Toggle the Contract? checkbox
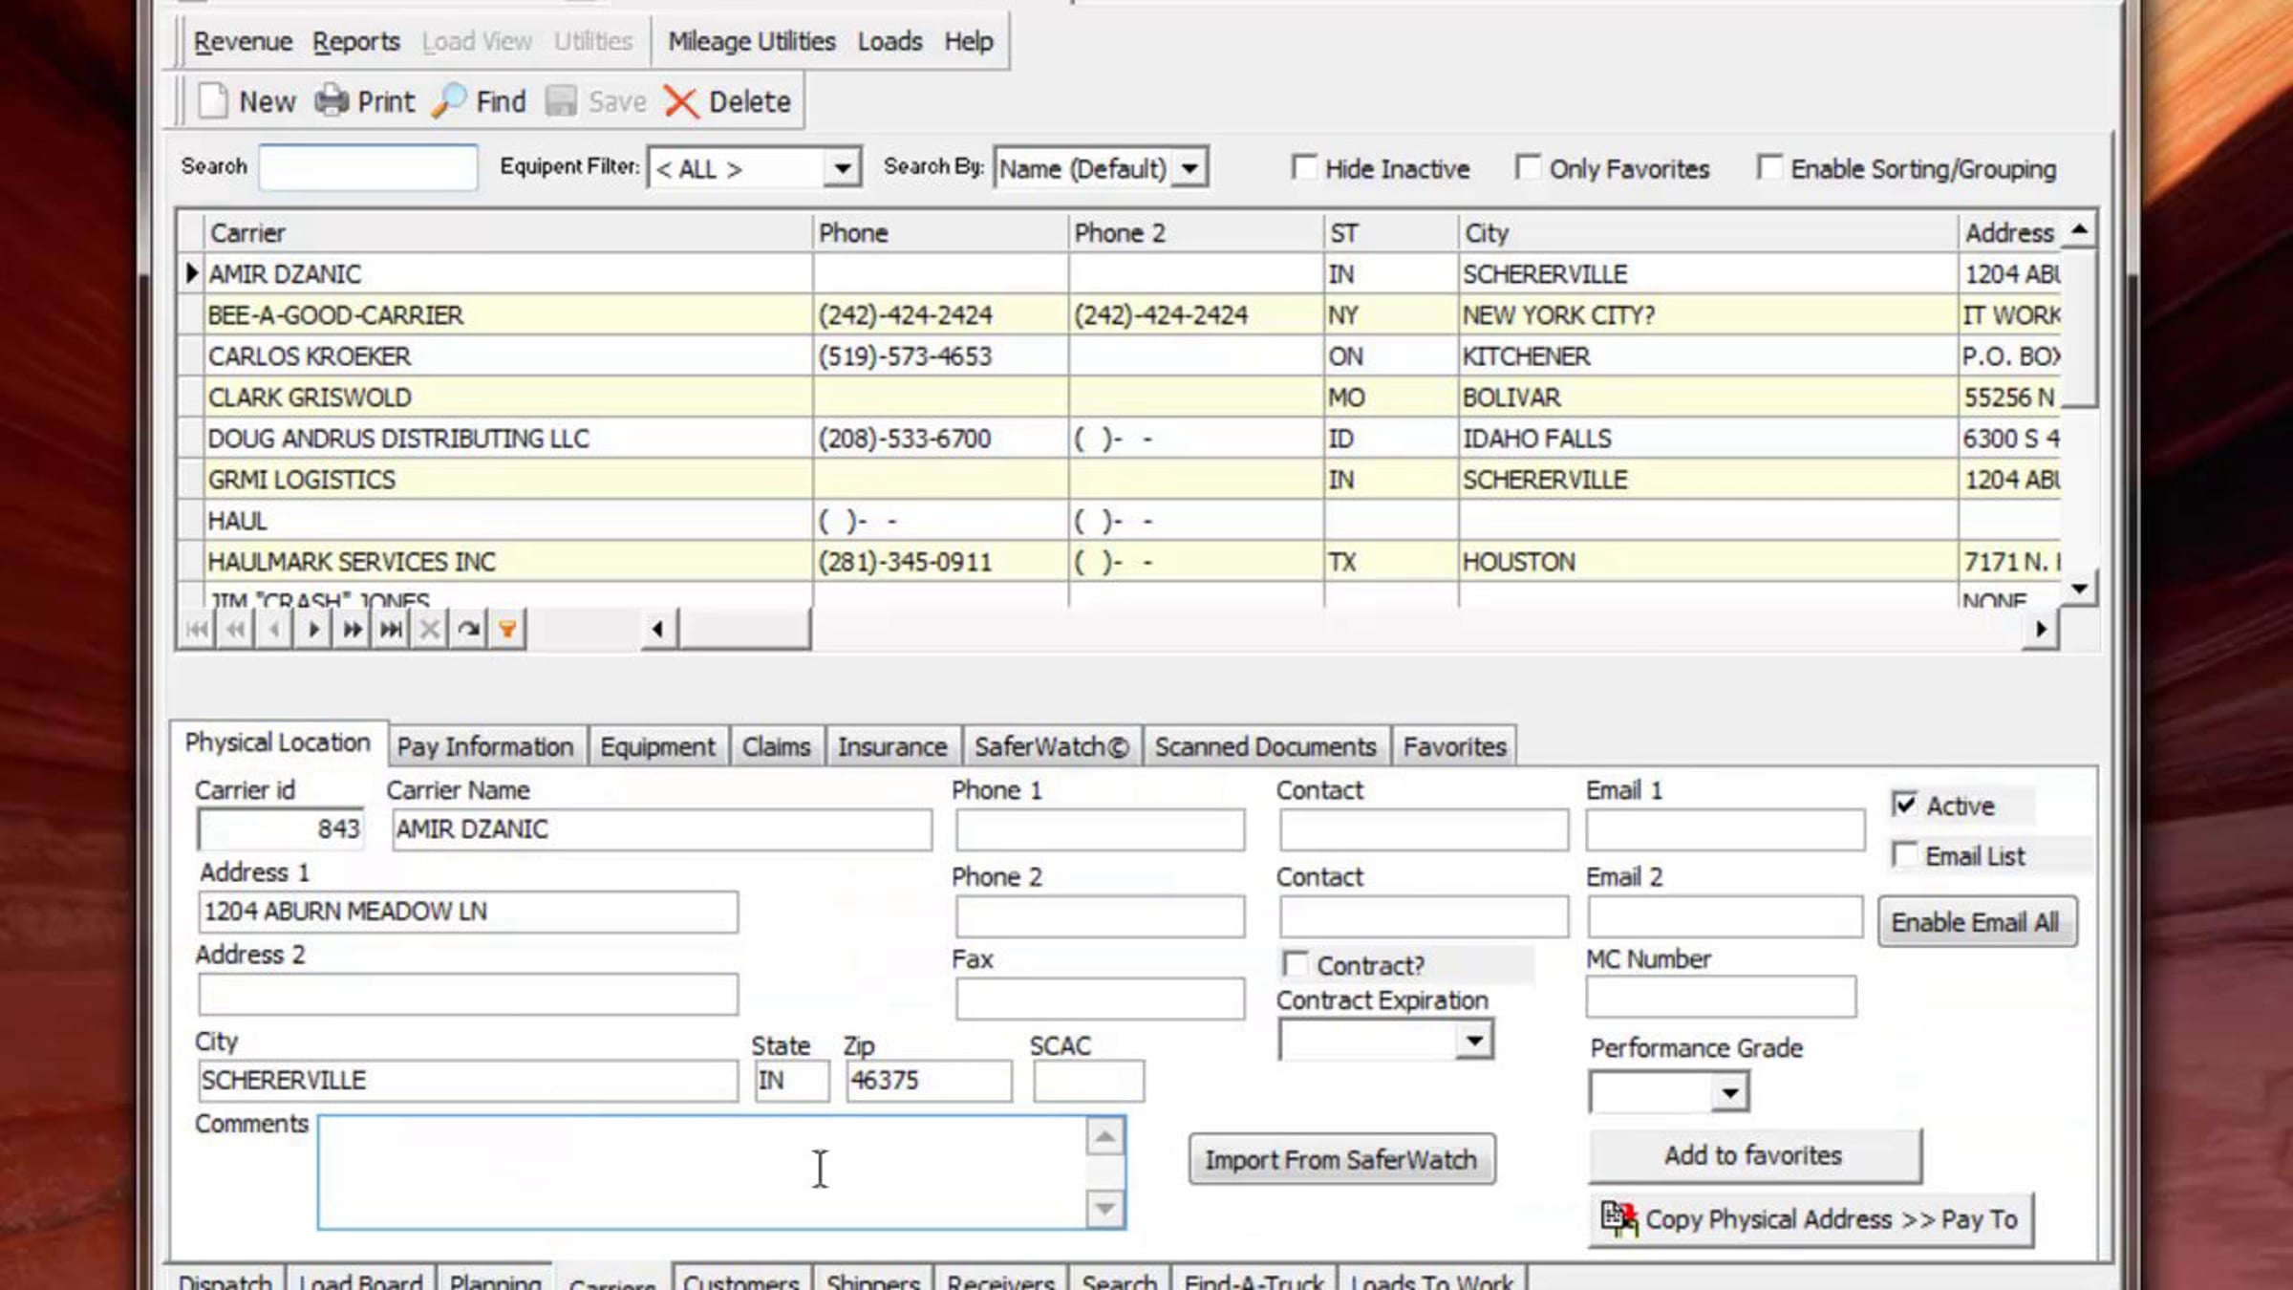This screenshot has height=1290, width=2293. [x=1295, y=964]
